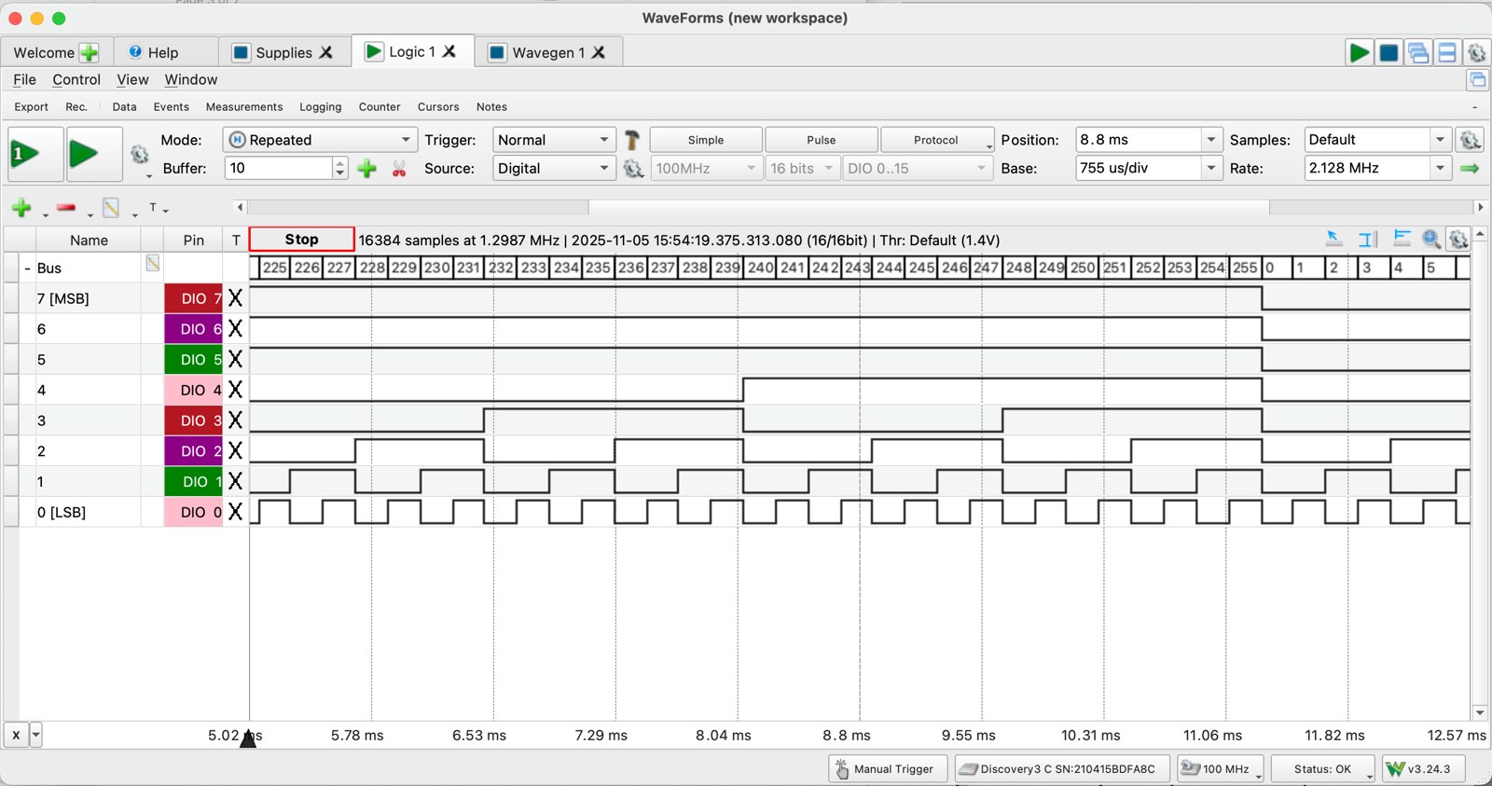Image resolution: width=1492 pixels, height=786 pixels.
Task: Toggle the DIO 7 trigger condition X
Action: pos(235,298)
